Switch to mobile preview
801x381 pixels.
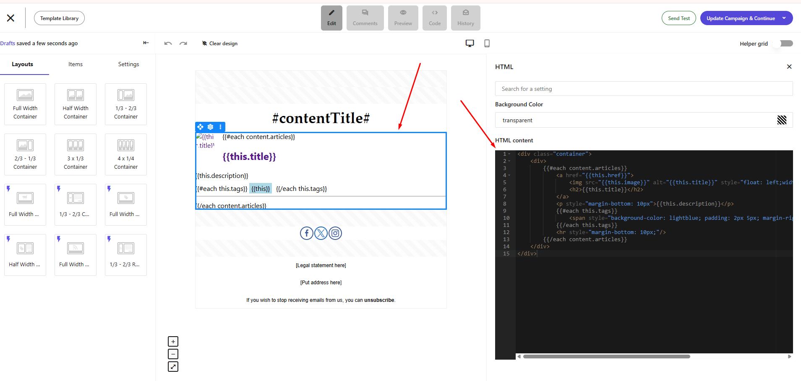point(487,43)
